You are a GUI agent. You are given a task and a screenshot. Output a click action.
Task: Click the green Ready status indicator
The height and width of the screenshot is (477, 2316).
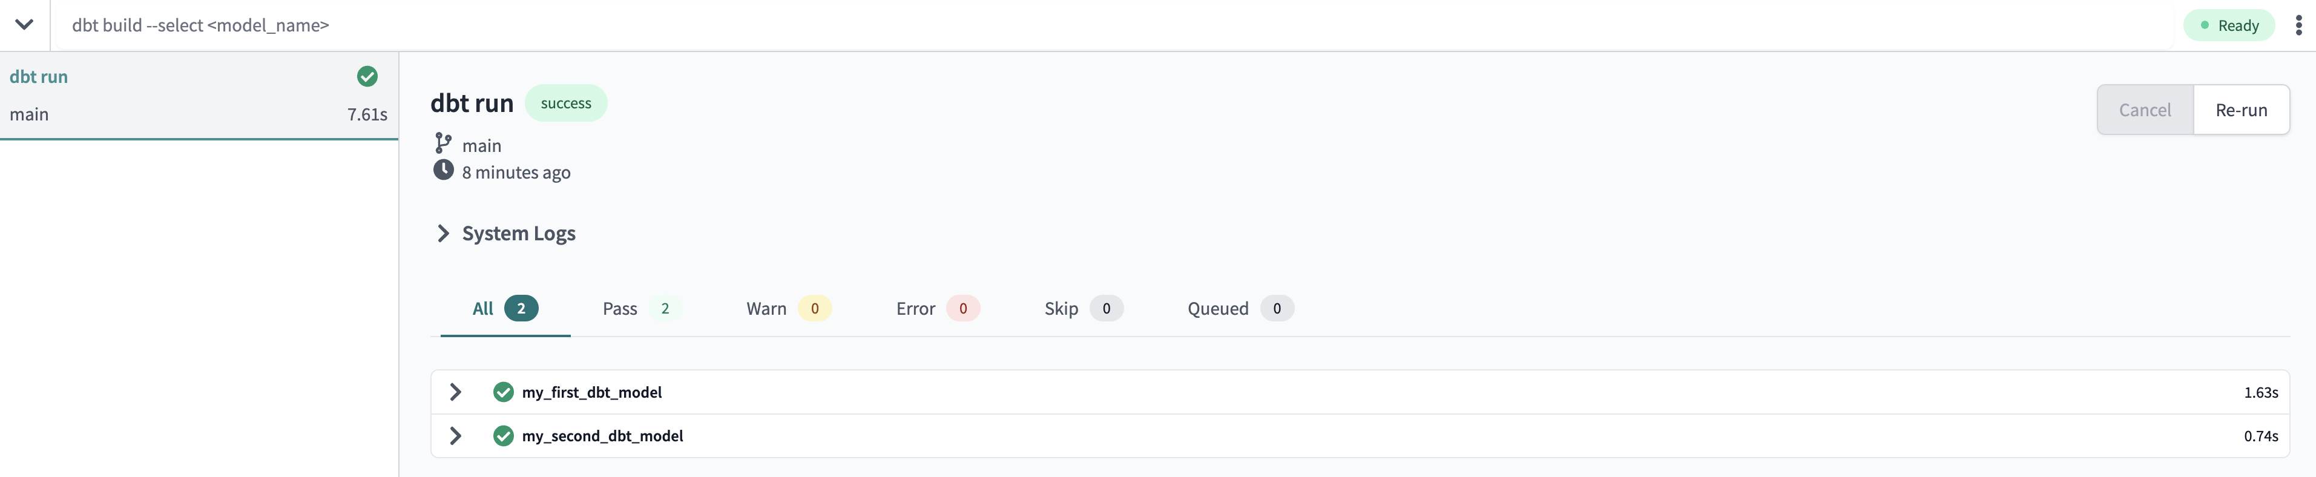pyautogui.click(x=2228, y=25)
